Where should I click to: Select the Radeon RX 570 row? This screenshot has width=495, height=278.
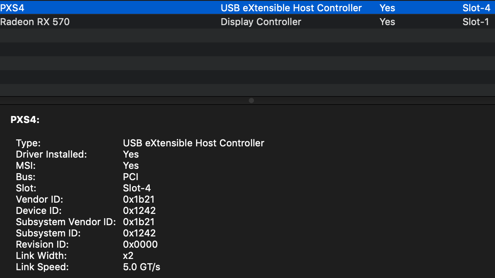click(35, 22)
